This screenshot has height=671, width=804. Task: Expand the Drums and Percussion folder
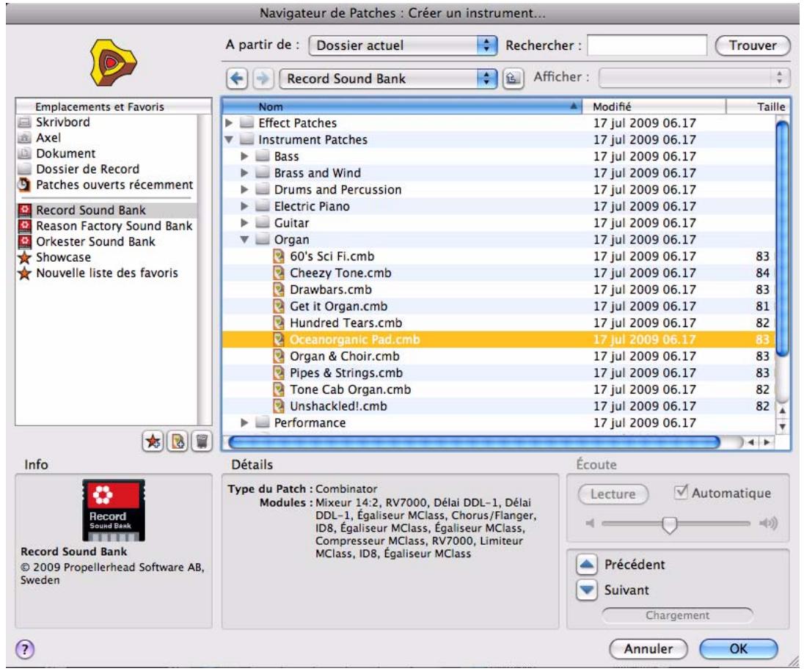coord(243,188)
